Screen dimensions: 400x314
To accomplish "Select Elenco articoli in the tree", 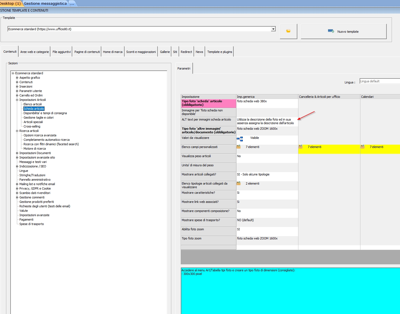I will point(33,104).
